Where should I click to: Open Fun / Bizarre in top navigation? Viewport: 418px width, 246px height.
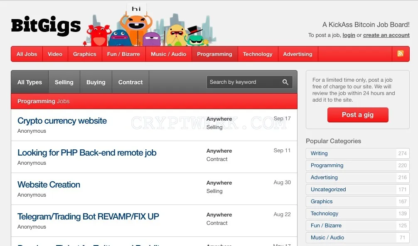point(123,54)
